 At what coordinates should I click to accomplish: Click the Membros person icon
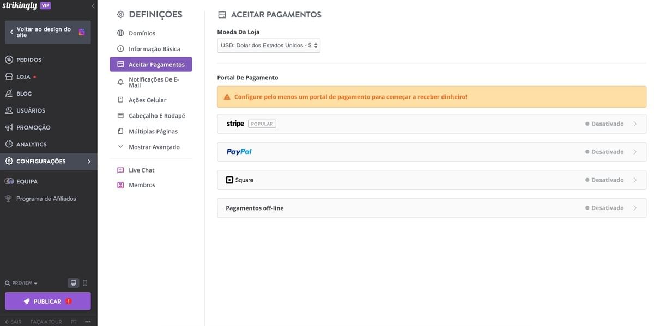coord(121,185)
